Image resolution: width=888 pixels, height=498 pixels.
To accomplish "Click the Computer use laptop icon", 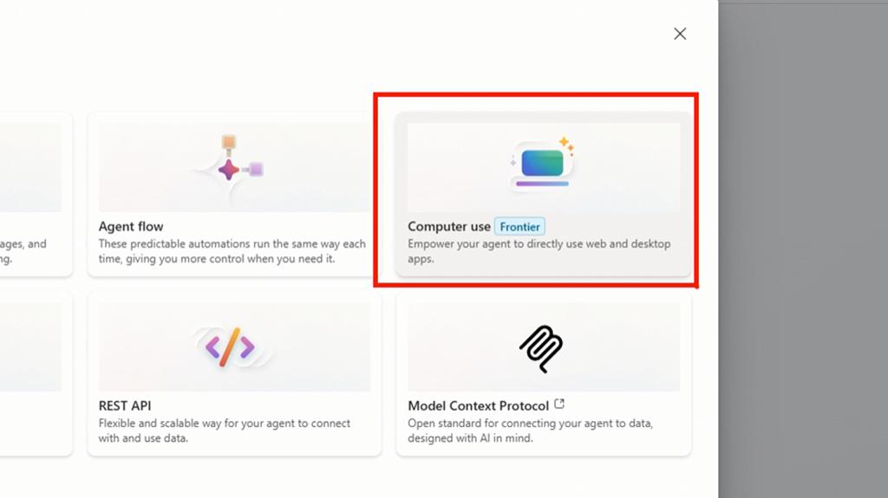I will pyautogui.click(x=543, y=165).
